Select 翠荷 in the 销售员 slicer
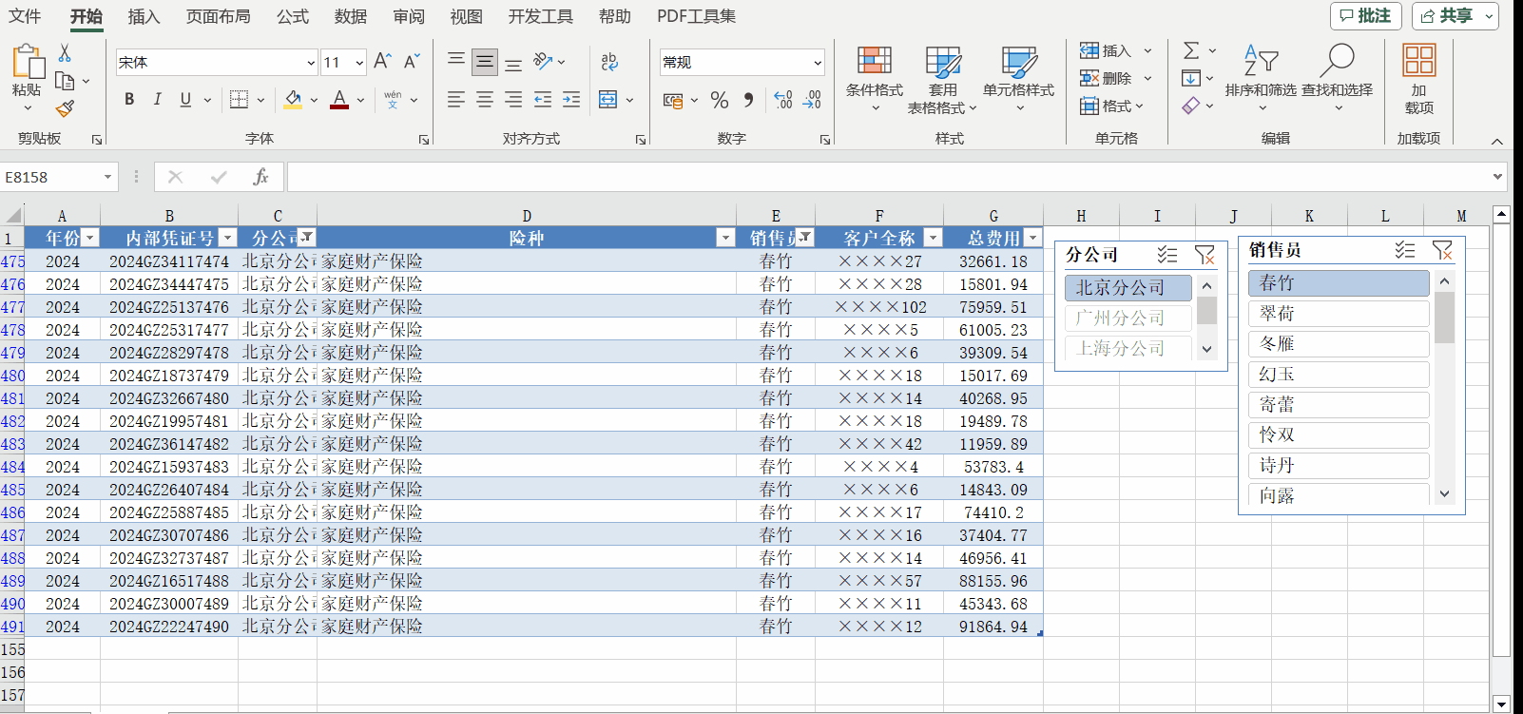Image resolution: width=1523 pixels, height=714 pixels. click(x=1338, y=314)
